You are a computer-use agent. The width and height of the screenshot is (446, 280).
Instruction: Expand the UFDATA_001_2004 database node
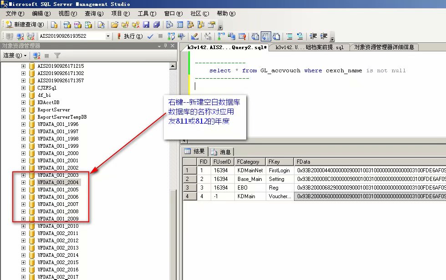(x=23, y=182)
